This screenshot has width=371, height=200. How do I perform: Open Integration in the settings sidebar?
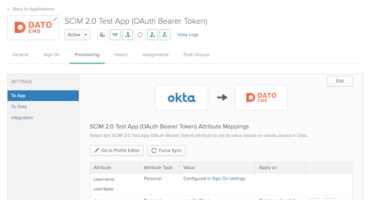click(22, 118)
